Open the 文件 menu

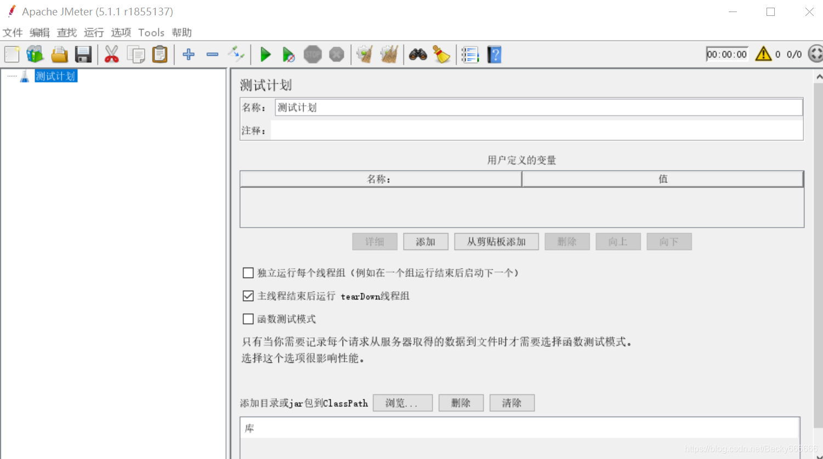pos(13,32)
